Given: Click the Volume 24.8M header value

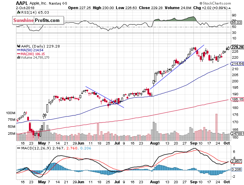Looking at the screenshot, I should (x=178, y=8).
